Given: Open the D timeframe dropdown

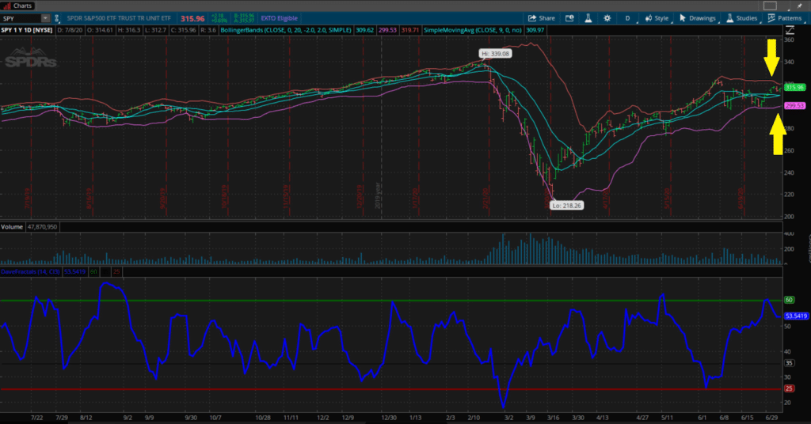Looking at the screenshot, I should (x=627, y=18).
